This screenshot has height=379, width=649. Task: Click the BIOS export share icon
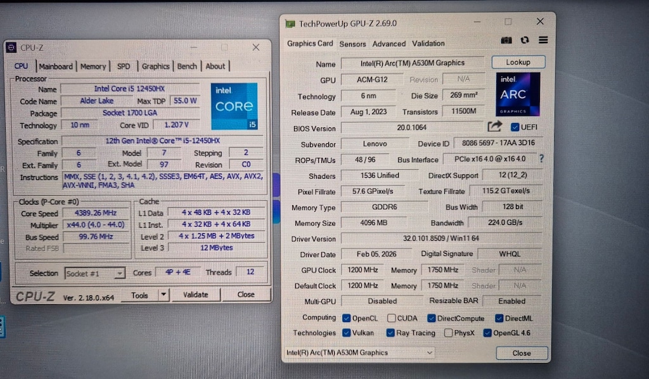pyautogui.click(x=494, y=126)
